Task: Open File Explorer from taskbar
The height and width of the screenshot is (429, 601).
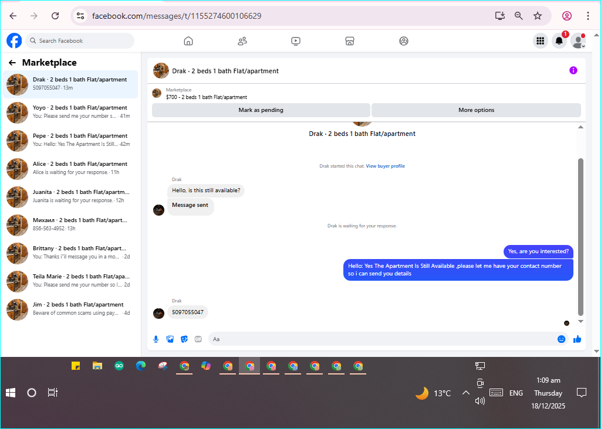Action: [97, 366]
